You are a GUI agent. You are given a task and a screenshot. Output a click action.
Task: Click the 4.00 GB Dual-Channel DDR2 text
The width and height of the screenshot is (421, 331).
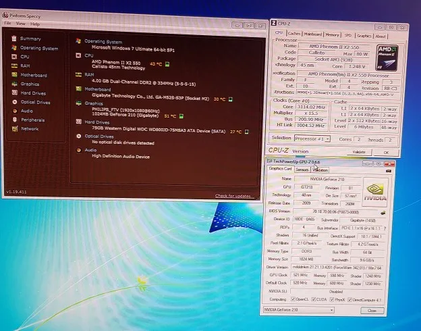(x=144, y=82)
